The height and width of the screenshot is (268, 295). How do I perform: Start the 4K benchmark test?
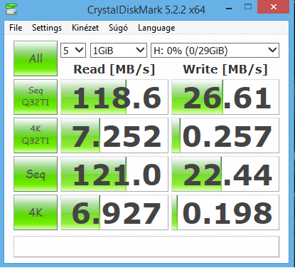36,212
